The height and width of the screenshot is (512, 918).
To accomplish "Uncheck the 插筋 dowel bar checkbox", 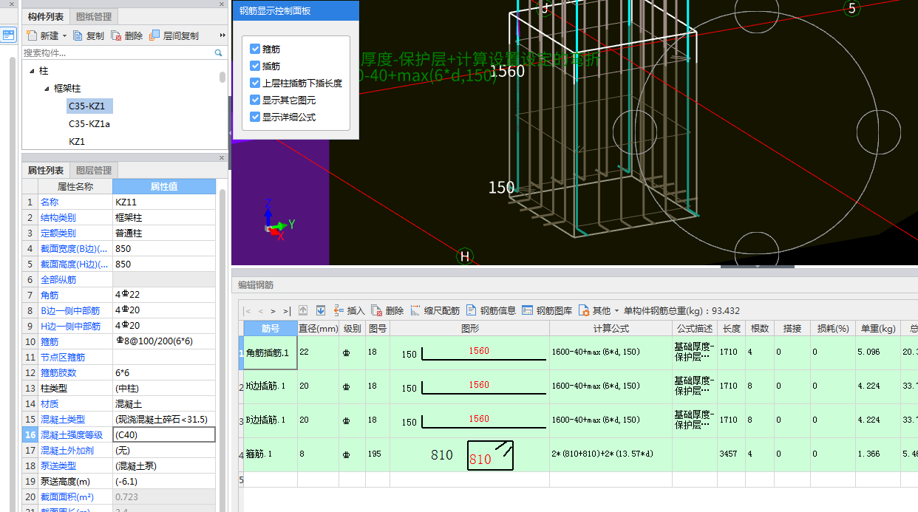I will click(x=255, y=66).
